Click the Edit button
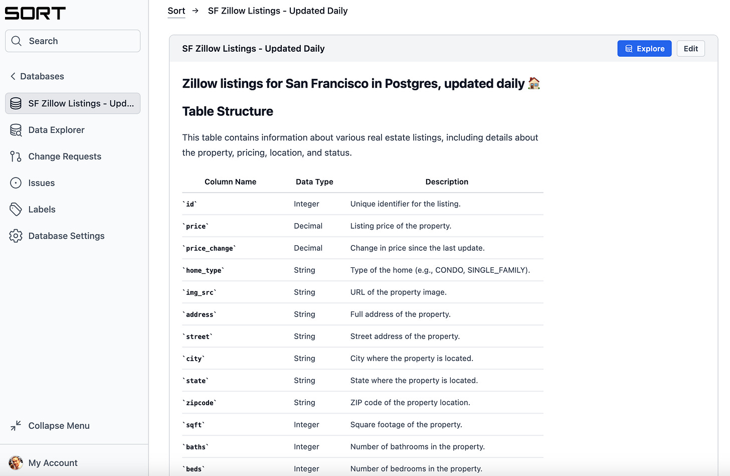The width and height of the screenshot is (730, 476). coord(691,49)
